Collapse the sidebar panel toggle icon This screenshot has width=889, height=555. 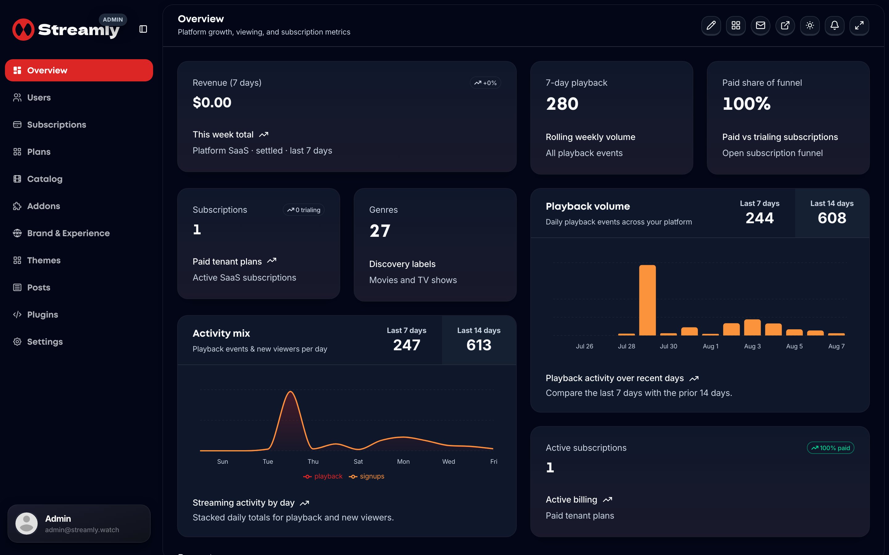pyautogui.click(x=143, y=29)
